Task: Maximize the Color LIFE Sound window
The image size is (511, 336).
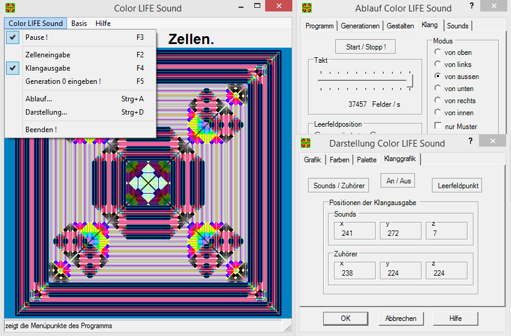Action: coord(257,5)
